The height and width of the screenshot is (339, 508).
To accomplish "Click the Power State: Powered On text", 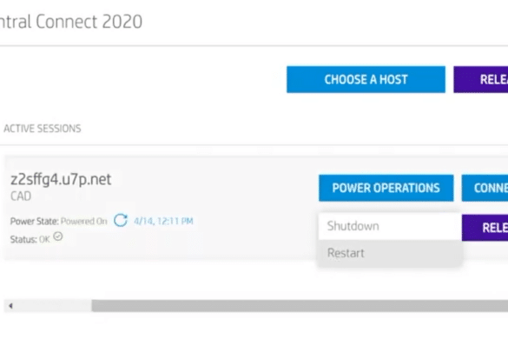I will [59, 222].
